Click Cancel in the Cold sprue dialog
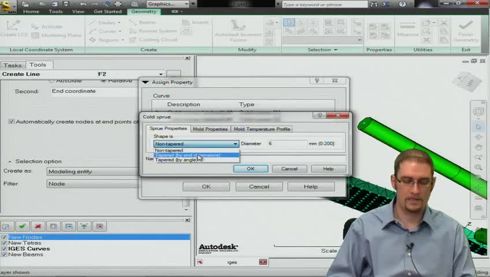This screenshot has width=490, height=277. click(289, 169)
